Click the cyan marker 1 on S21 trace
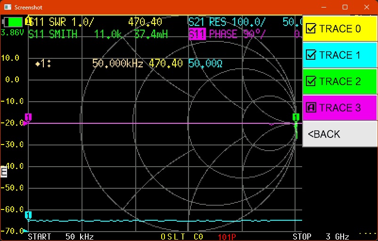378x241 pixels. [28, 215]
